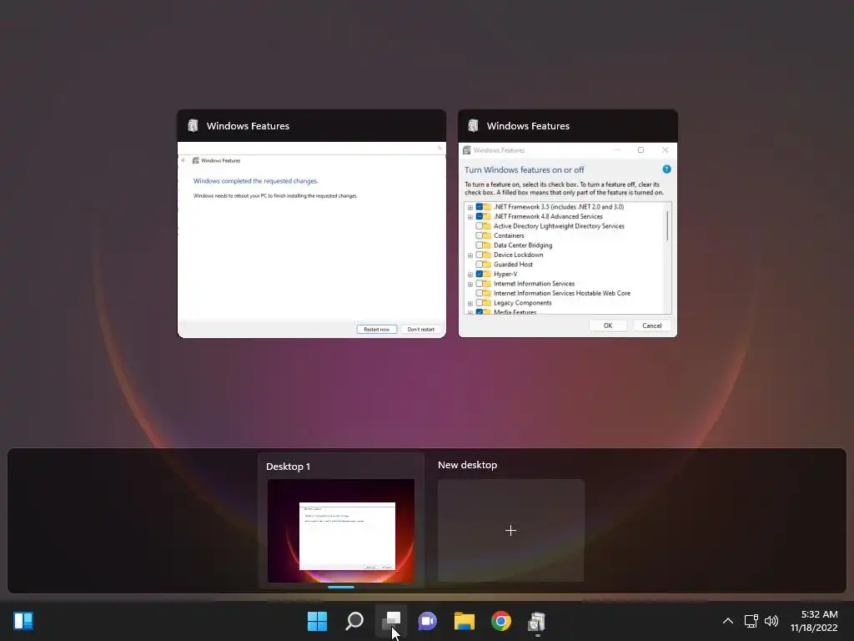This screenshot has height=641, width=854.
Task: Select 'Windows completed the requested changes' text
Action: (x=255, y=181)
